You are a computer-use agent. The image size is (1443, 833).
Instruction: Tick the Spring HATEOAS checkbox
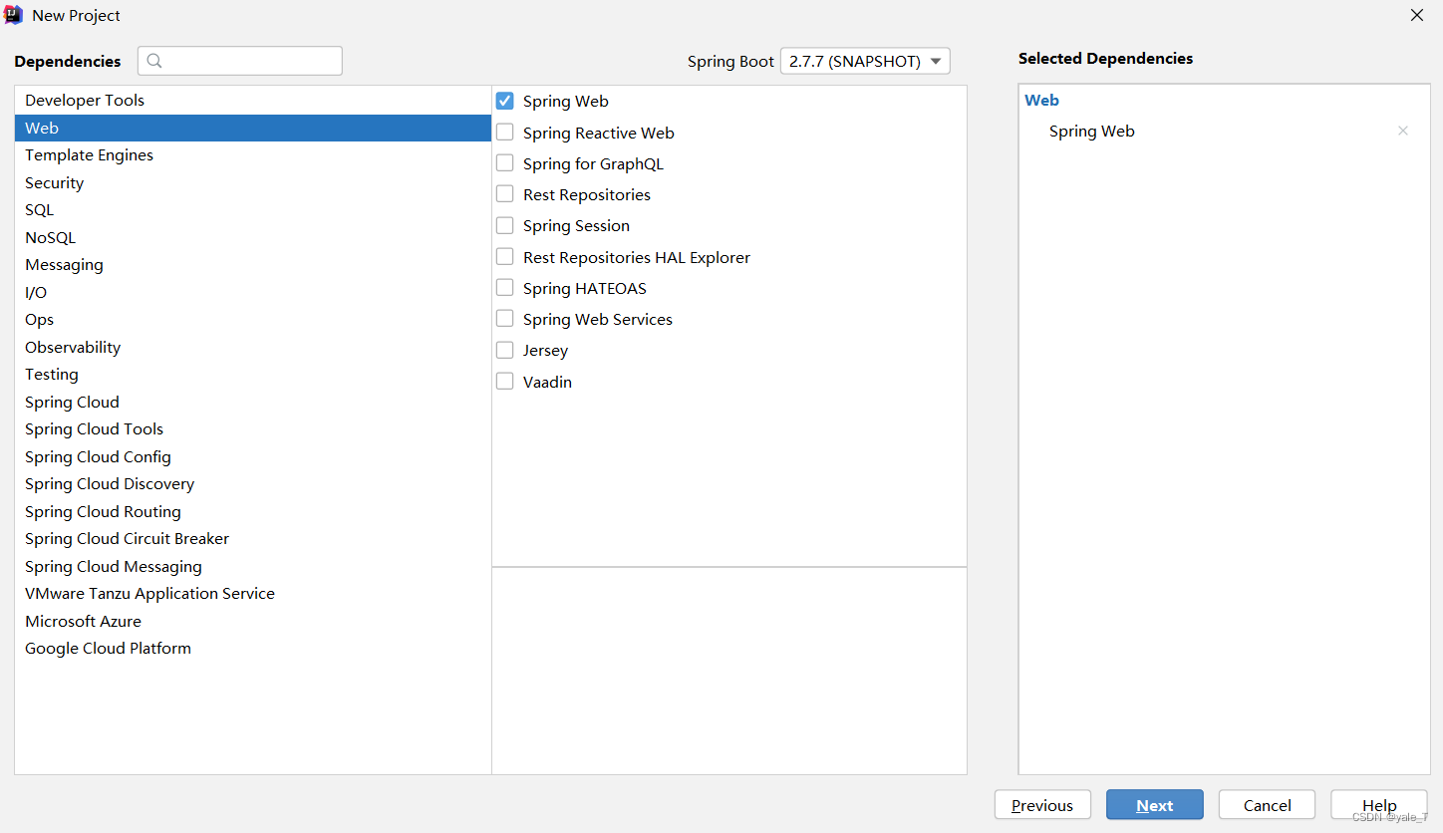pos(505,288)
